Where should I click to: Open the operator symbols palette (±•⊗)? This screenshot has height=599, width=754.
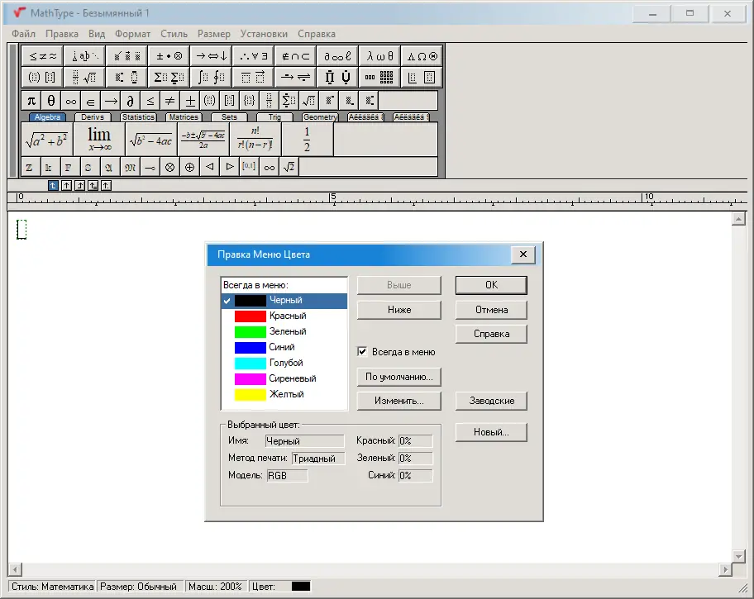(169, 56)
